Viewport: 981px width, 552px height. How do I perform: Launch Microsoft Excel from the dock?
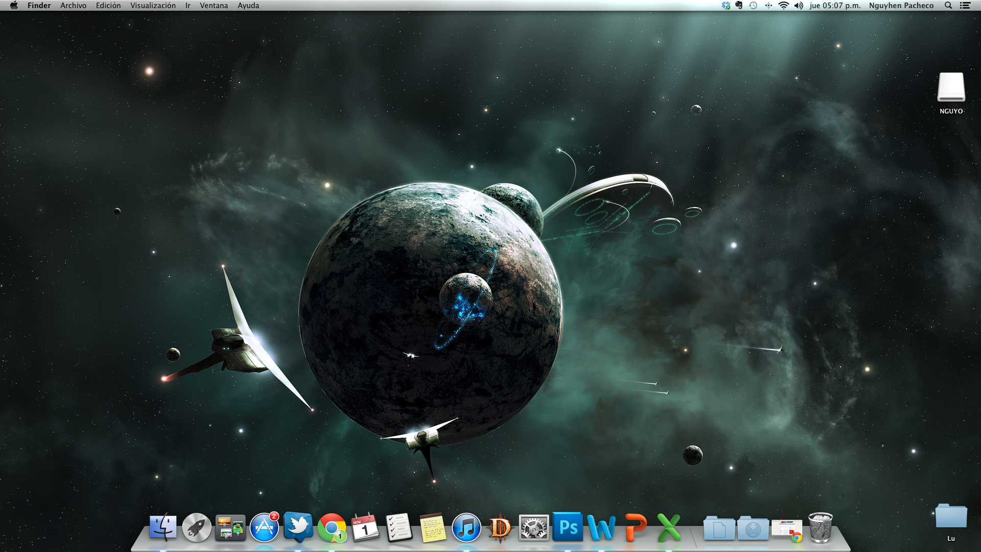(x=669, y=528)
